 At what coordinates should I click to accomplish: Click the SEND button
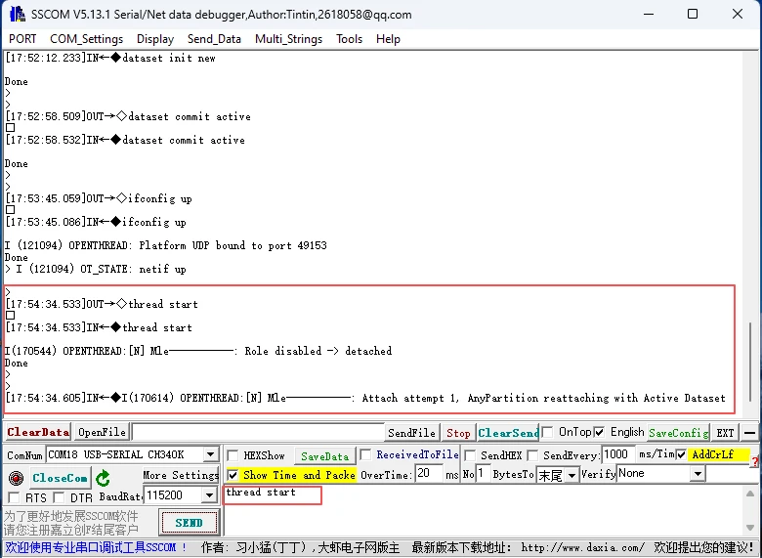(x=189, y=523)
